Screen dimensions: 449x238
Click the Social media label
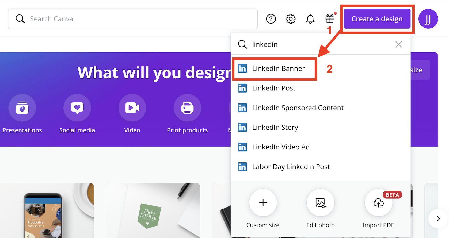[77, 130]
